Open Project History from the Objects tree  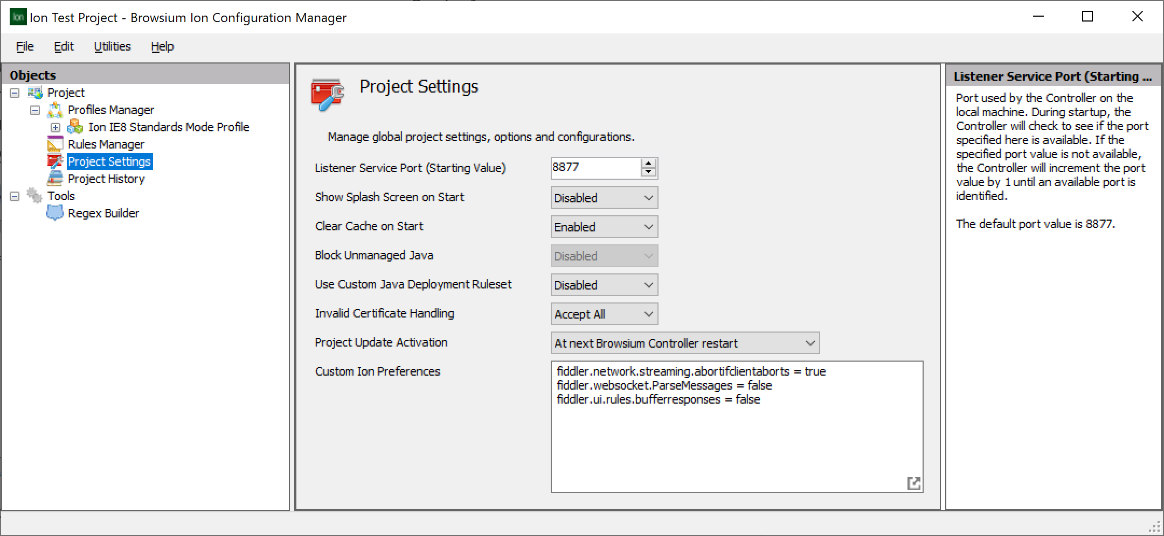(x=56, y=178)
